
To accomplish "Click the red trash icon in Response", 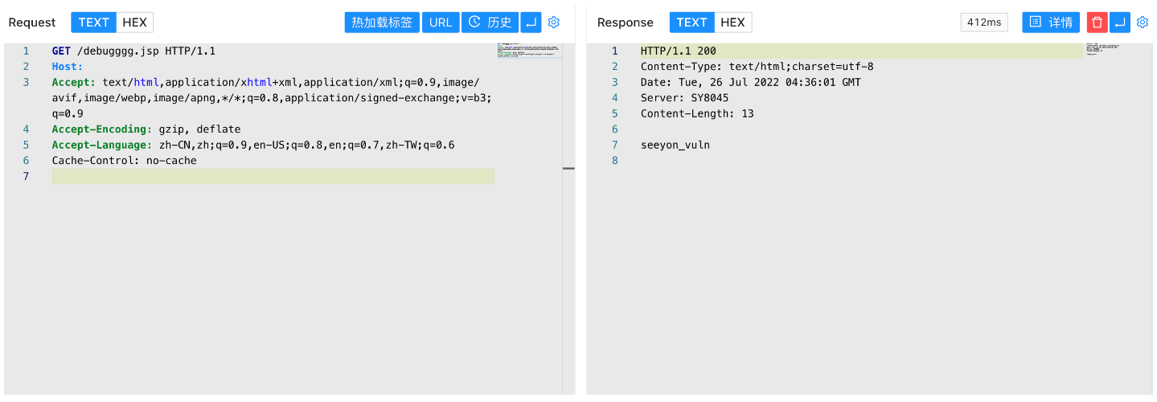I will click(x=1097, y=23).
